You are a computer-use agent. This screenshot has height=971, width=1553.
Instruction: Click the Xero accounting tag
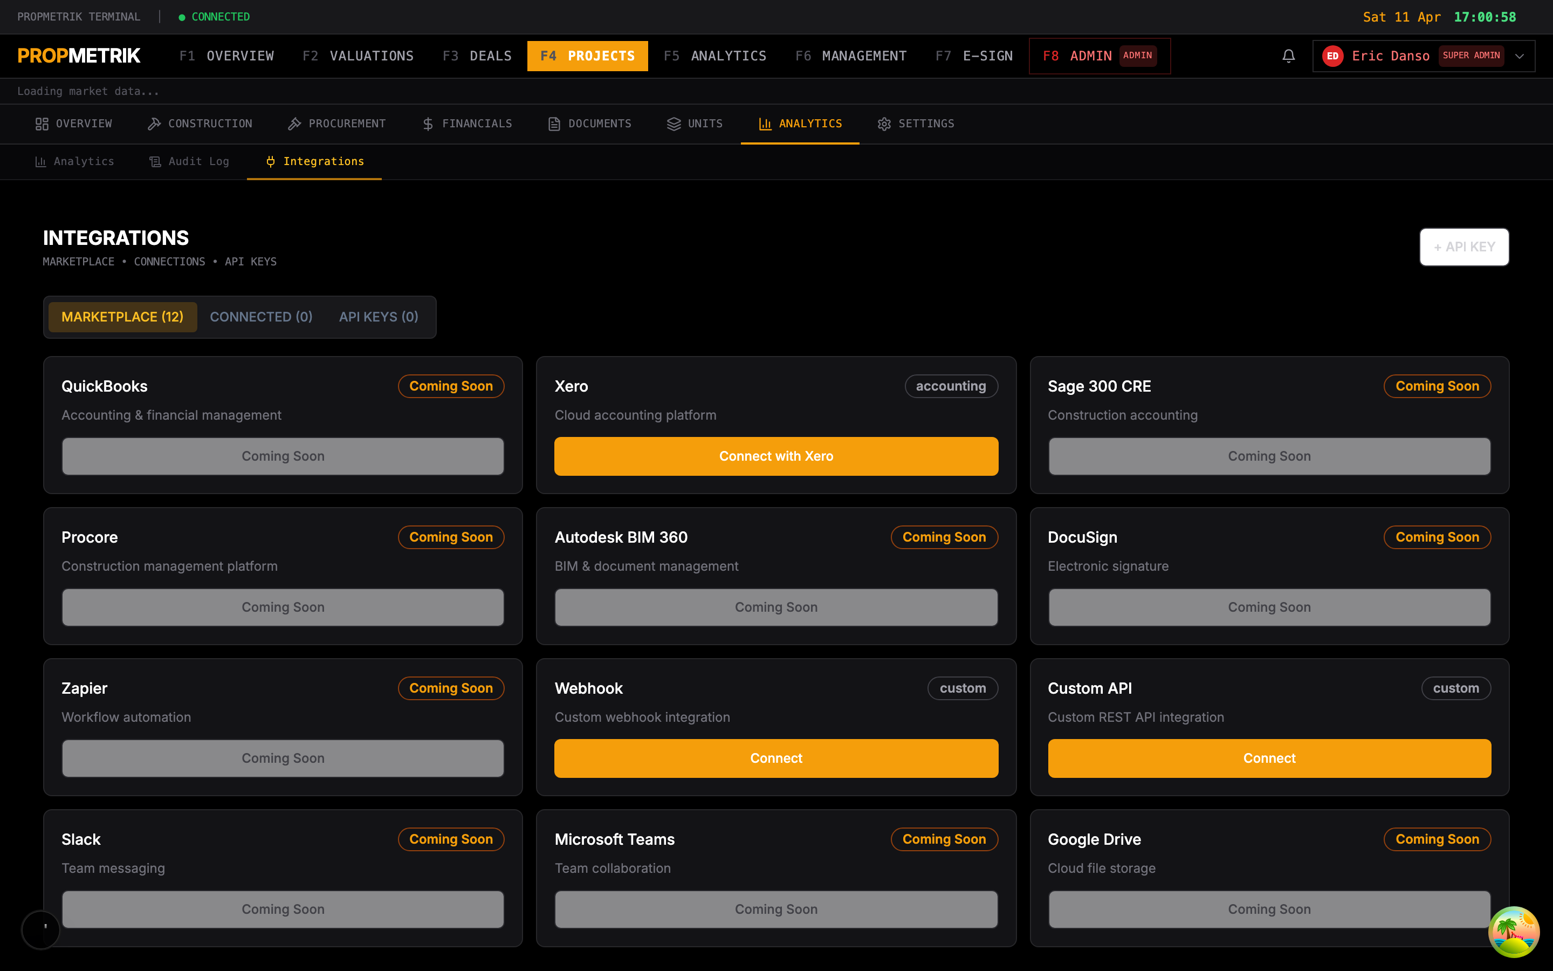click(951, 386)
